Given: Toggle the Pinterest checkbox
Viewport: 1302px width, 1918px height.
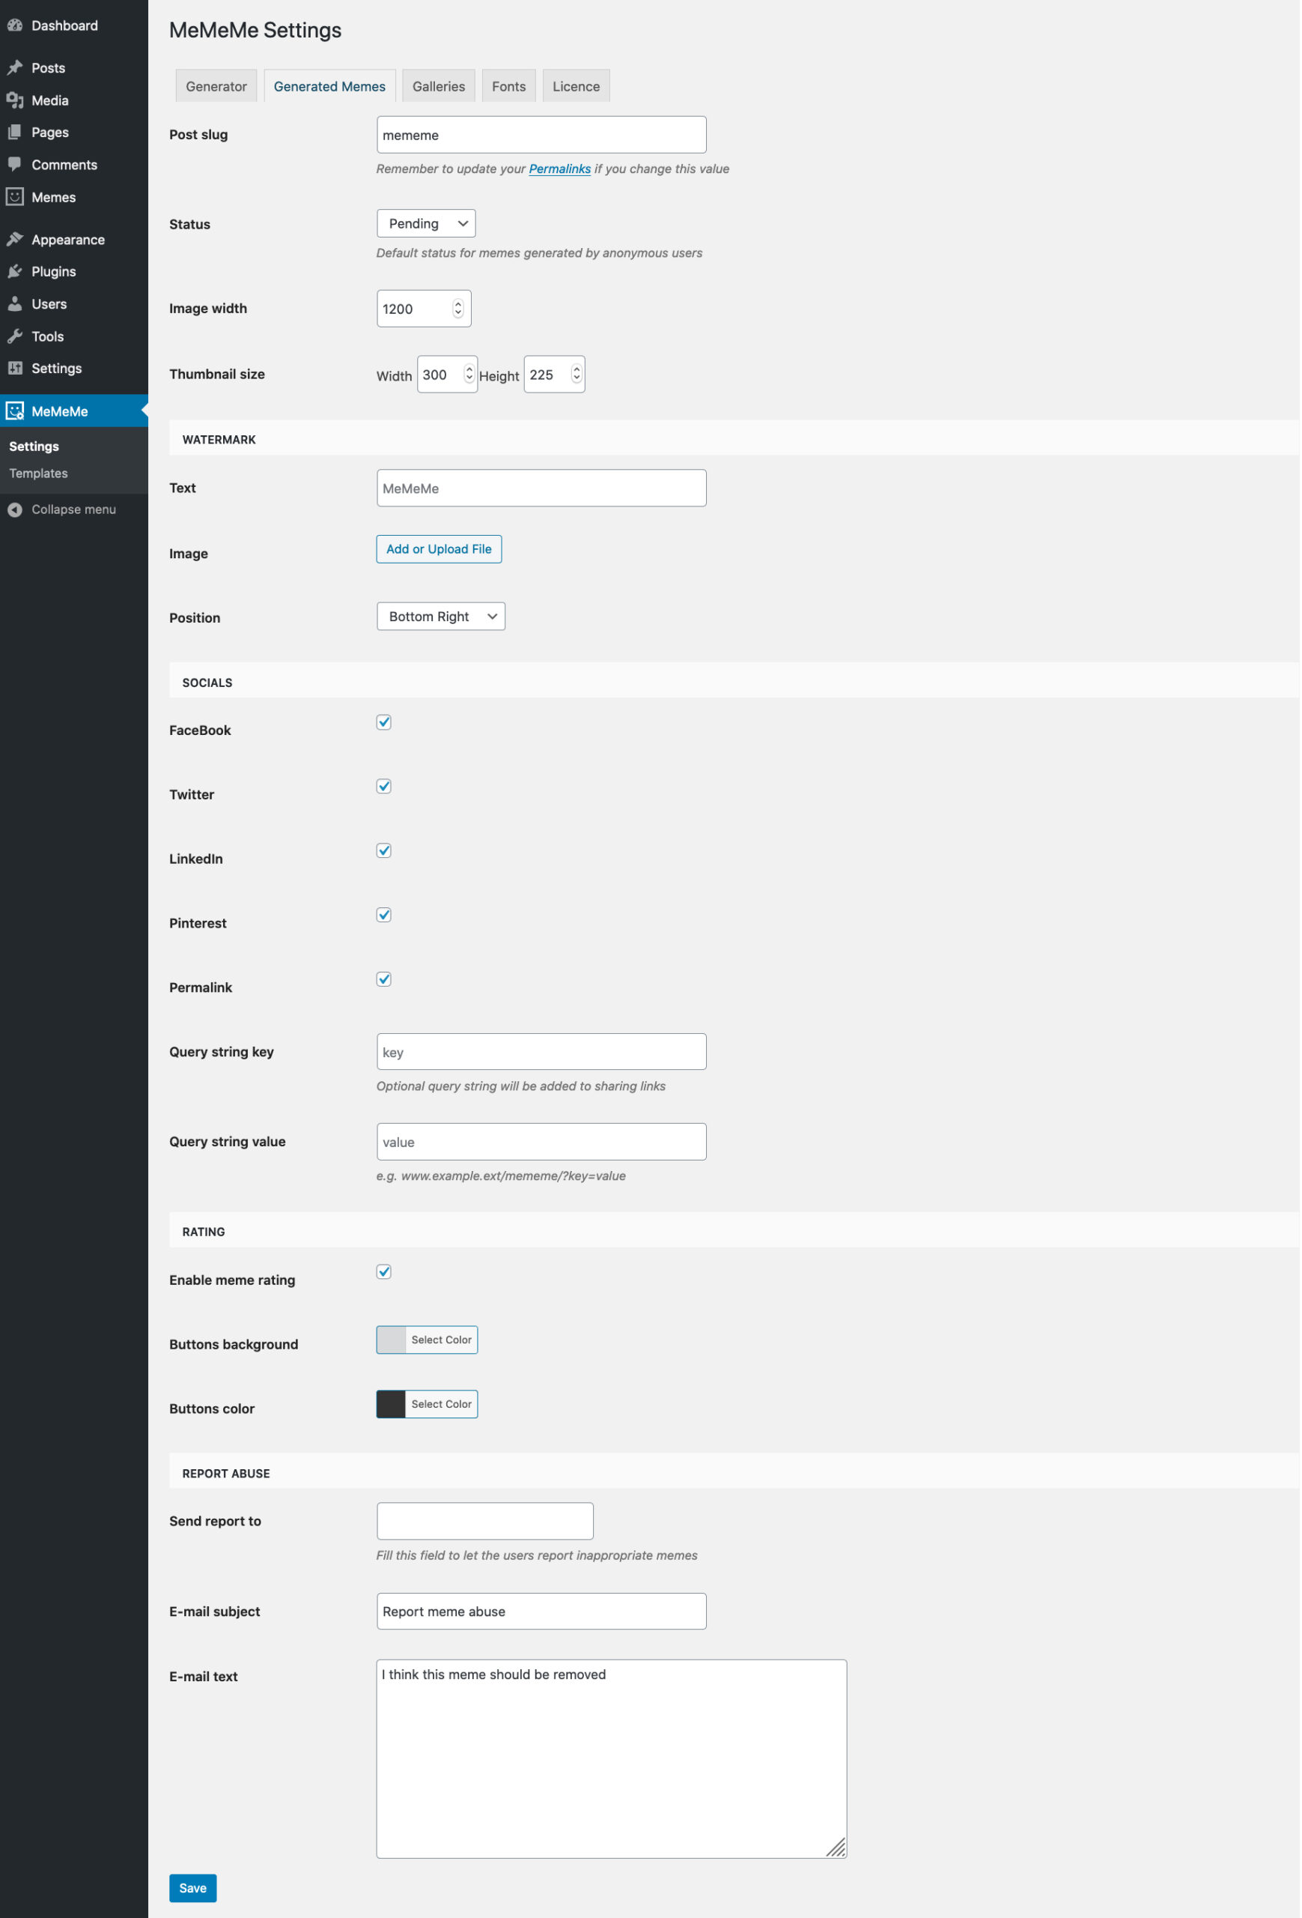Looking at the screenshot, I should [384, 916].
